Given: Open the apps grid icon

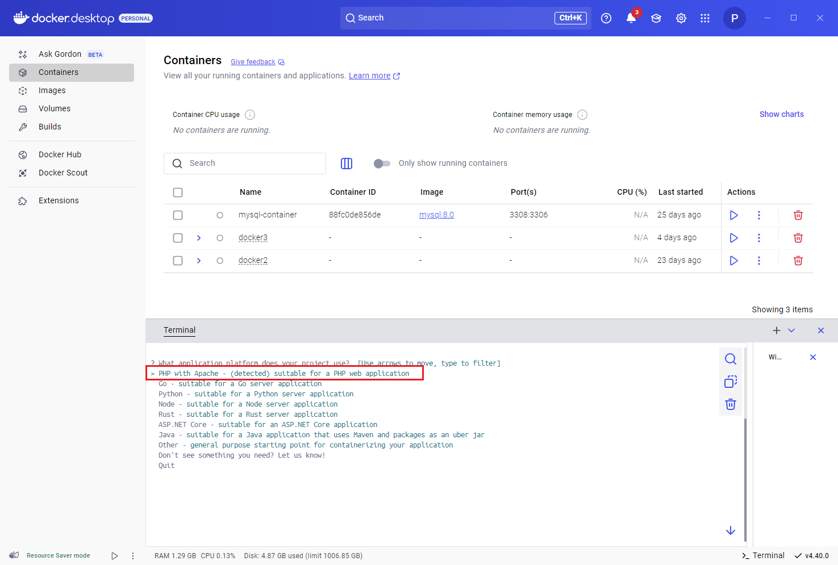Looking at the screenshot, I should pyautogui.click(x=705, y=18).
